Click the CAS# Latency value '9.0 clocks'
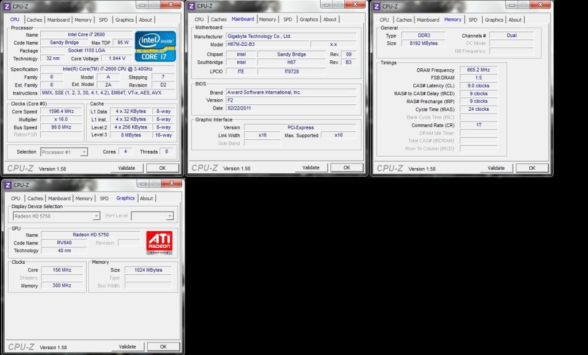This screenshot has width=588, height=355. 478,85
